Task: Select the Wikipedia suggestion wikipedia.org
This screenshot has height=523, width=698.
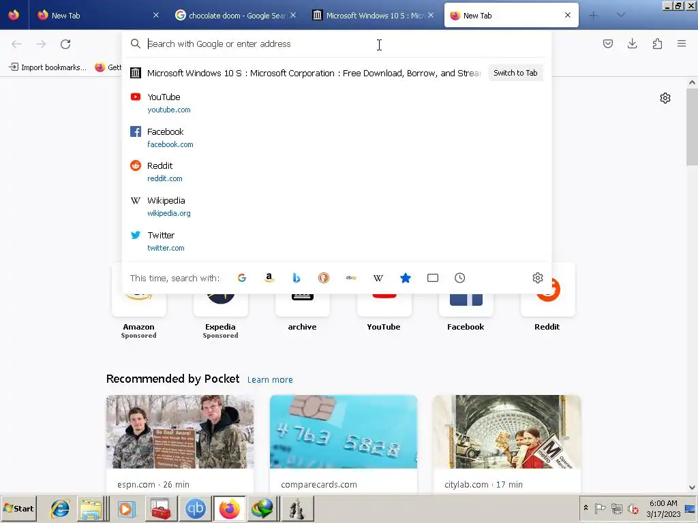Action: point(337,207)
